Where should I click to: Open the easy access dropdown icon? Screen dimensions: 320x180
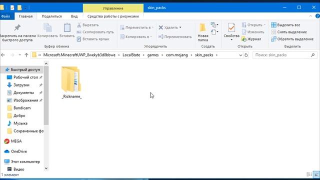click(x=214, y=32)
